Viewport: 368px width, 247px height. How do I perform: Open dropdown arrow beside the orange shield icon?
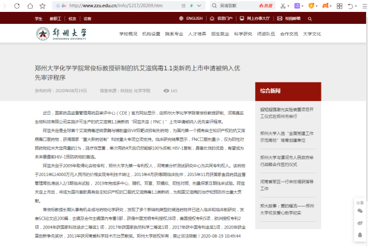[x=317, y=6]
